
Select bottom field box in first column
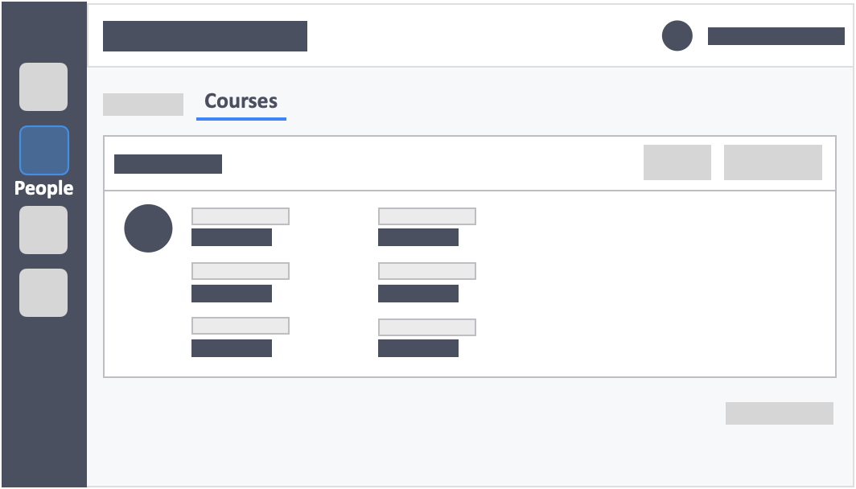pyautogui.click(x=241, y=326)
